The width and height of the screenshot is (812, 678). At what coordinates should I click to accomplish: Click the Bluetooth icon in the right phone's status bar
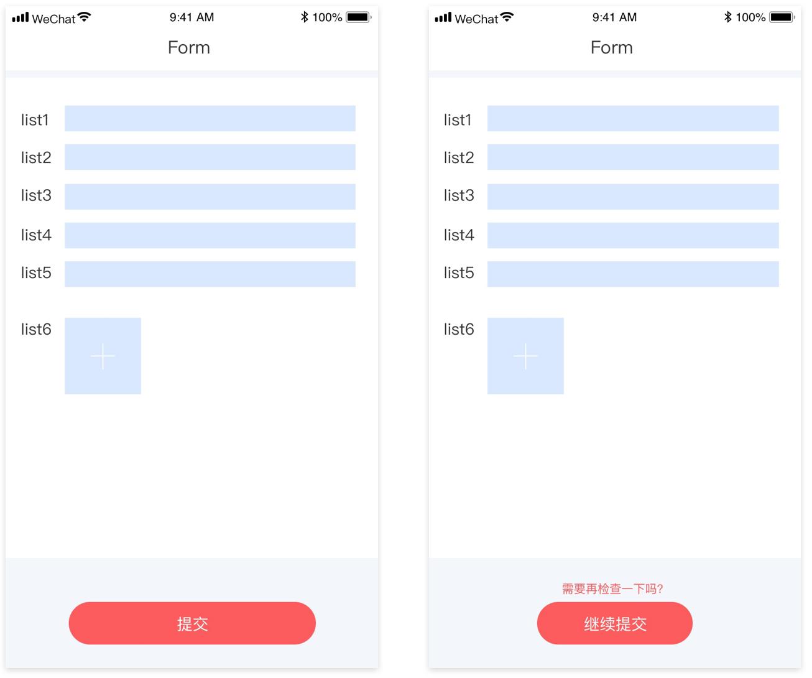pyautogui.click(x=727, y=17)
